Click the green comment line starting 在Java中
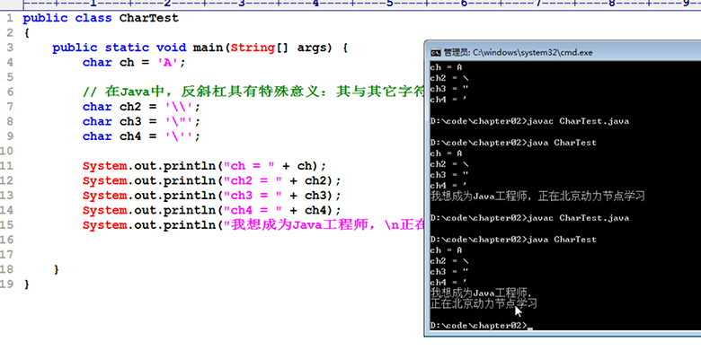Screen dimensions: 701x350 tap(253, 92)
